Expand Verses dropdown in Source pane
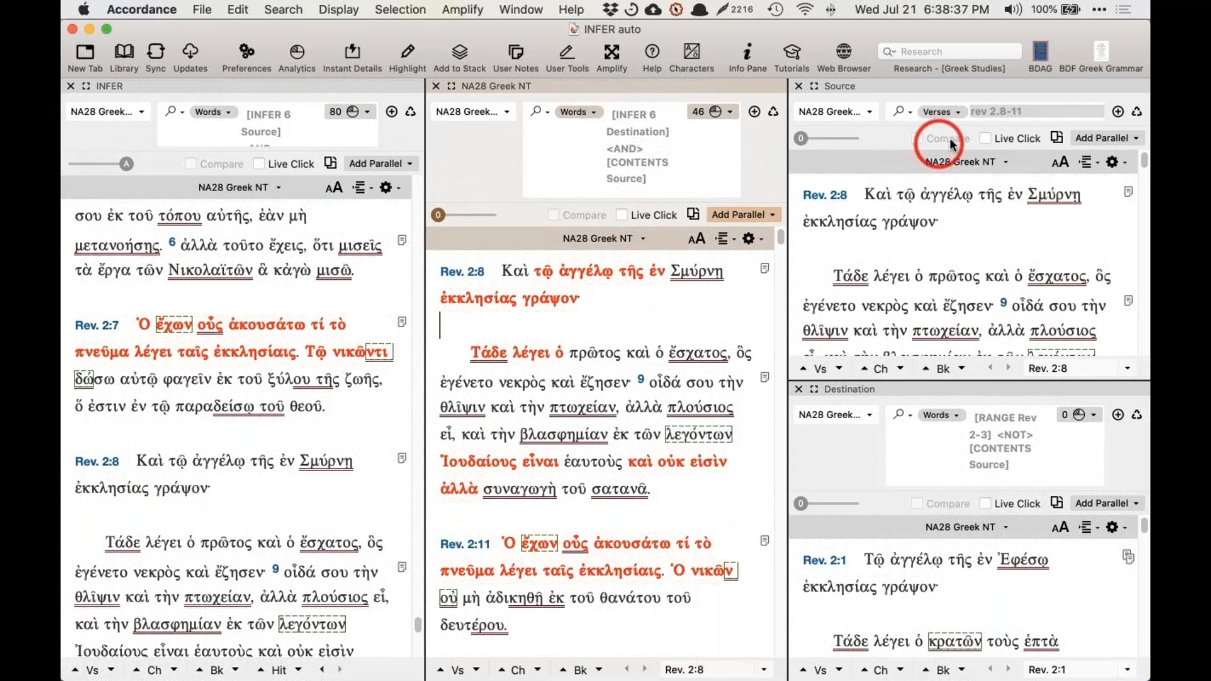 pyautogui.click(x=941, y=112)
